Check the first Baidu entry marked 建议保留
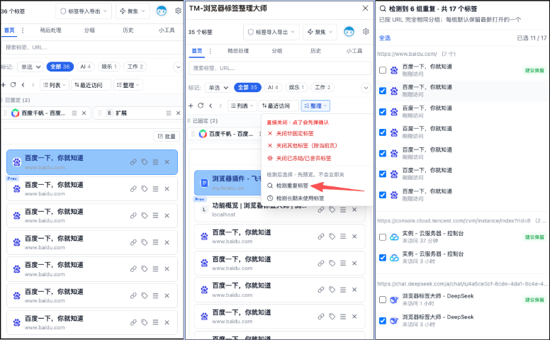 (x=383, y=70)
